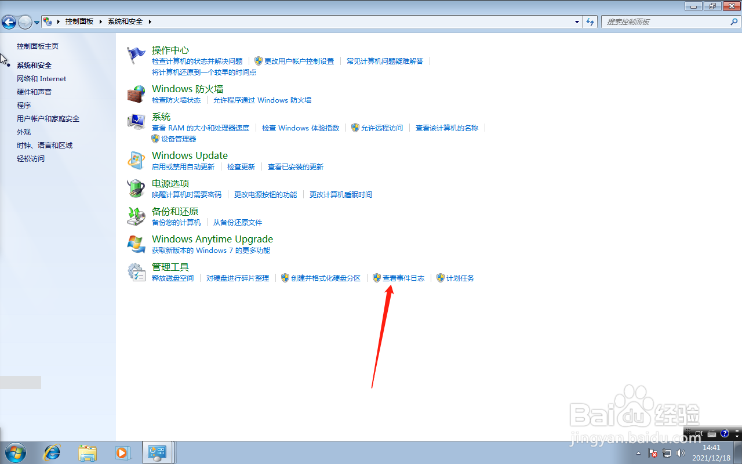Open 将计算机还原到一个较早的时间点 link

204,72
